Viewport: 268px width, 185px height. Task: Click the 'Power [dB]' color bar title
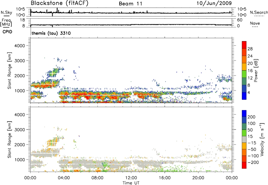pyautogui.click(x=256, y=70)
